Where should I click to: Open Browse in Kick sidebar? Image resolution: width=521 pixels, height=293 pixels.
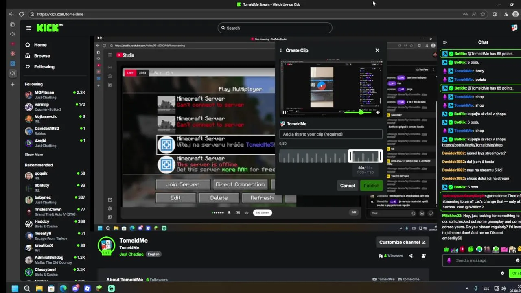pos(37,56)
